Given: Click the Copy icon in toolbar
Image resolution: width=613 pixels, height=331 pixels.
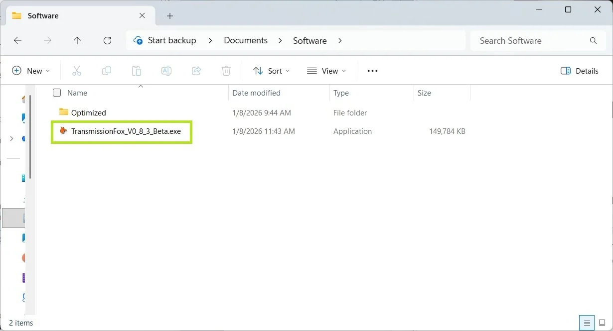Looking at the screenshot, I should point(106,71).
